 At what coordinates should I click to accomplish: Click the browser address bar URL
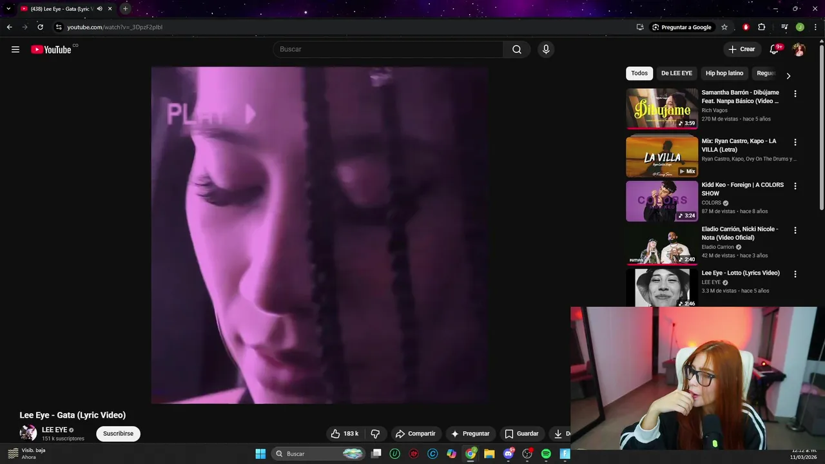coord(115,27)
